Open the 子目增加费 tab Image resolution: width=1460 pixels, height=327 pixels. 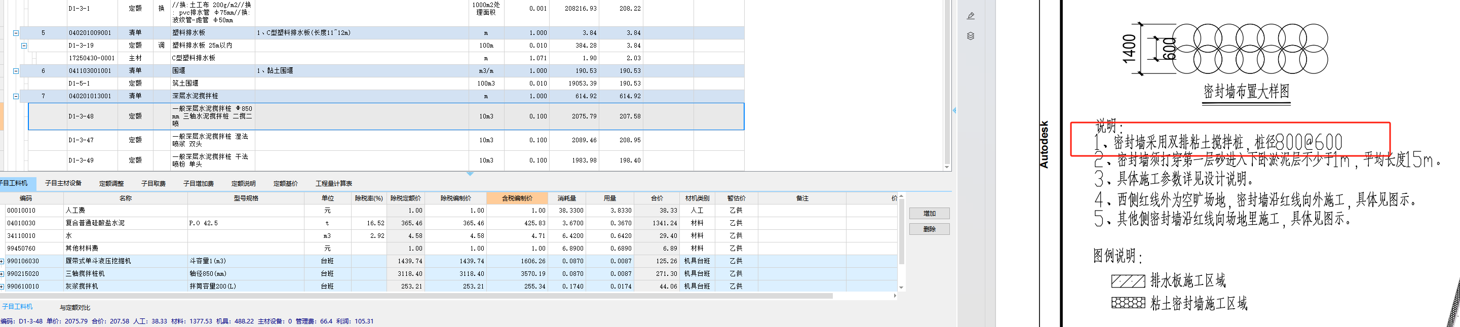click(x=199, y=184)
